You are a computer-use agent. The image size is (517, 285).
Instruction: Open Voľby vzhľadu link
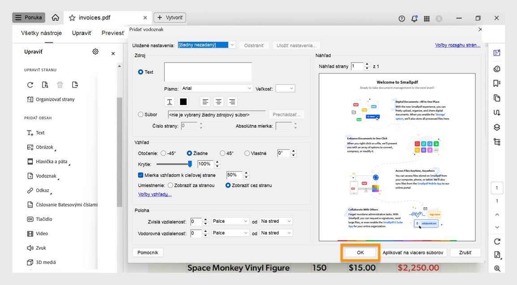(155, 194)
